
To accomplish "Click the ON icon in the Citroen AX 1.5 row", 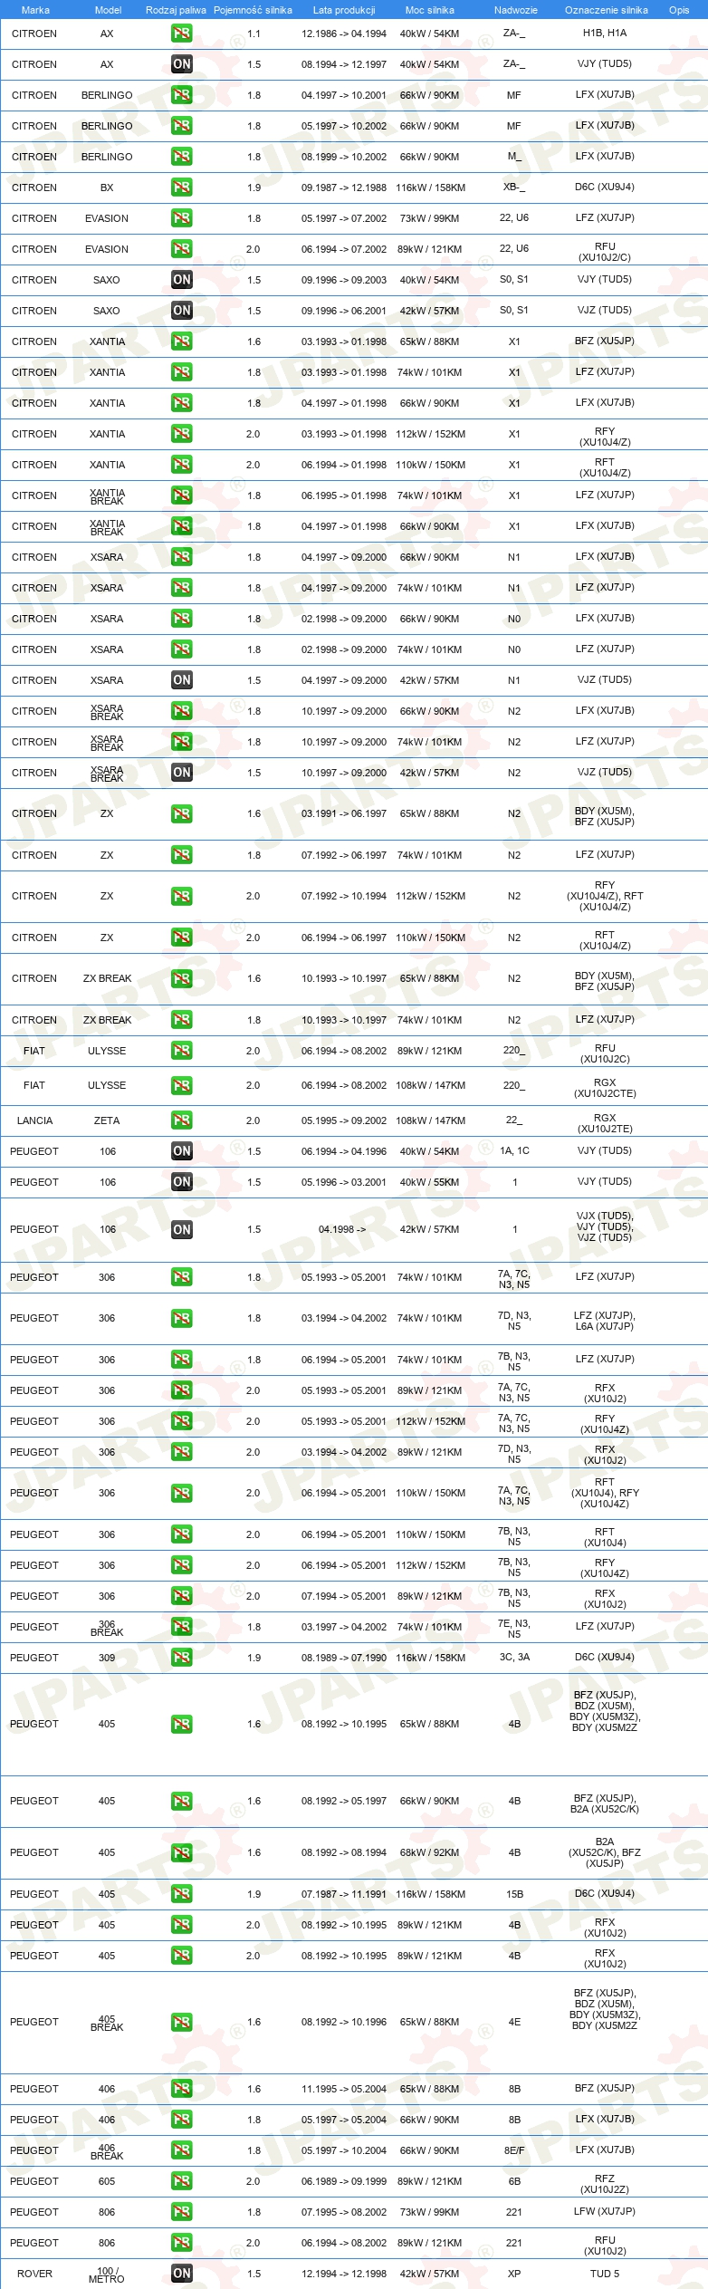I will point(181,64).
